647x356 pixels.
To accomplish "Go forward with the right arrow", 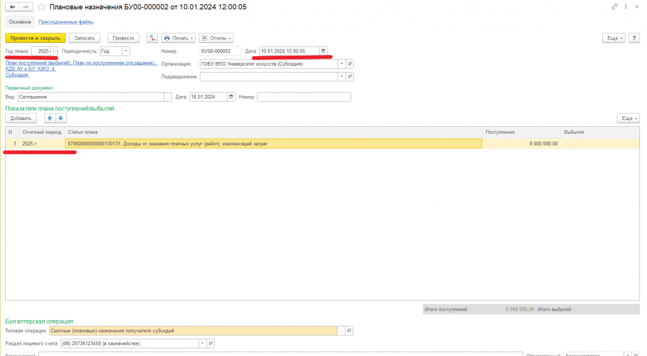I will click(x=25, y=7).
